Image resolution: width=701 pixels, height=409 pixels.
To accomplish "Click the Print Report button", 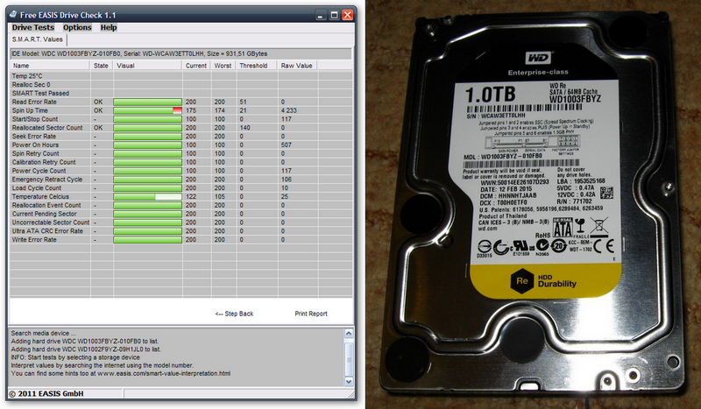I will tap(311, 314).
